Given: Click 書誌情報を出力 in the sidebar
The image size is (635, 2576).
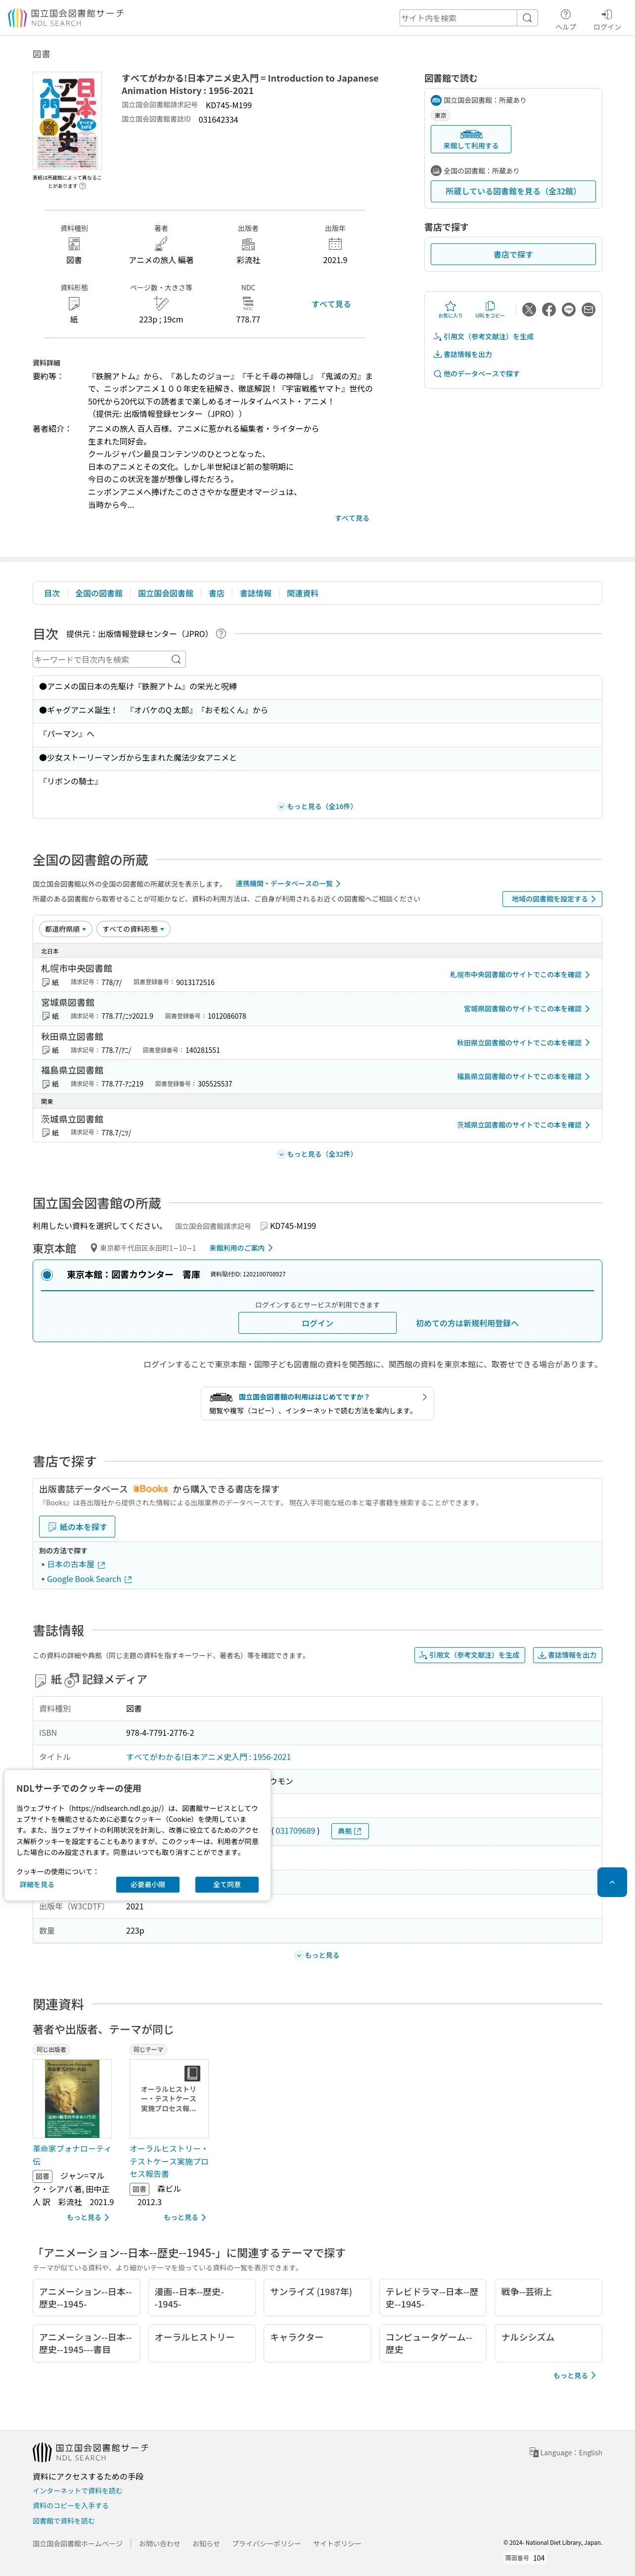Looking at the screenshot, I should pyautogui.click(x=462, y=354).
